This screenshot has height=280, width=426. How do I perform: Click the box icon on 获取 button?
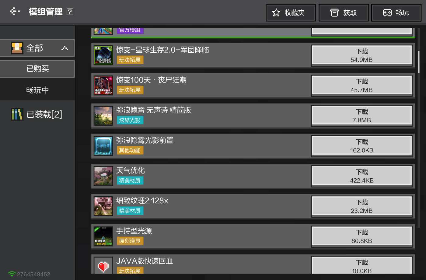[334, 12]
